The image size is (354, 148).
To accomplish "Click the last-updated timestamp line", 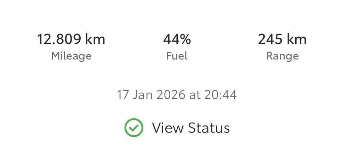I will 177,94.
